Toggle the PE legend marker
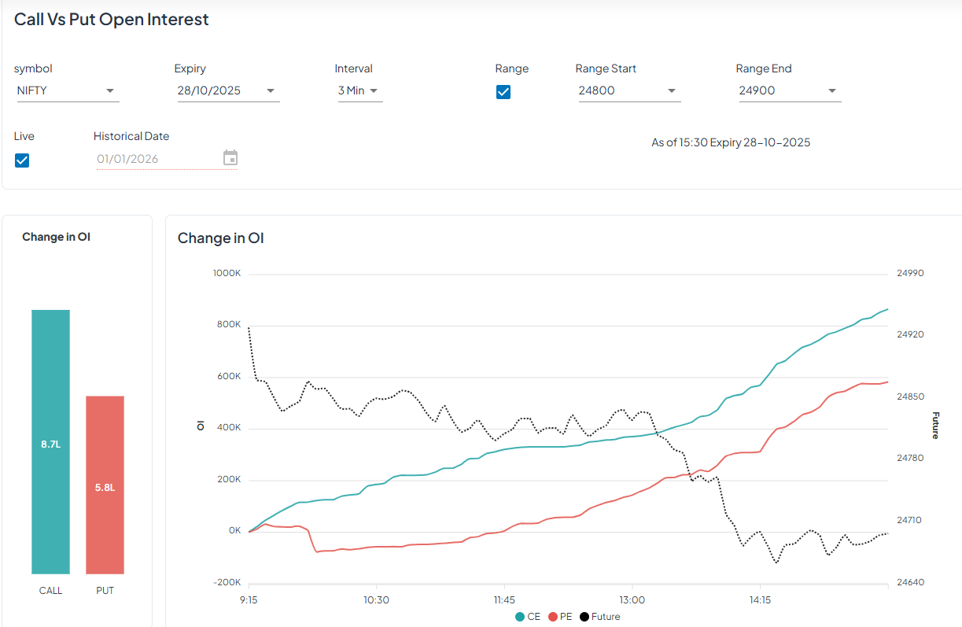Viewport: 962px width, 627px height. (554, 617)
